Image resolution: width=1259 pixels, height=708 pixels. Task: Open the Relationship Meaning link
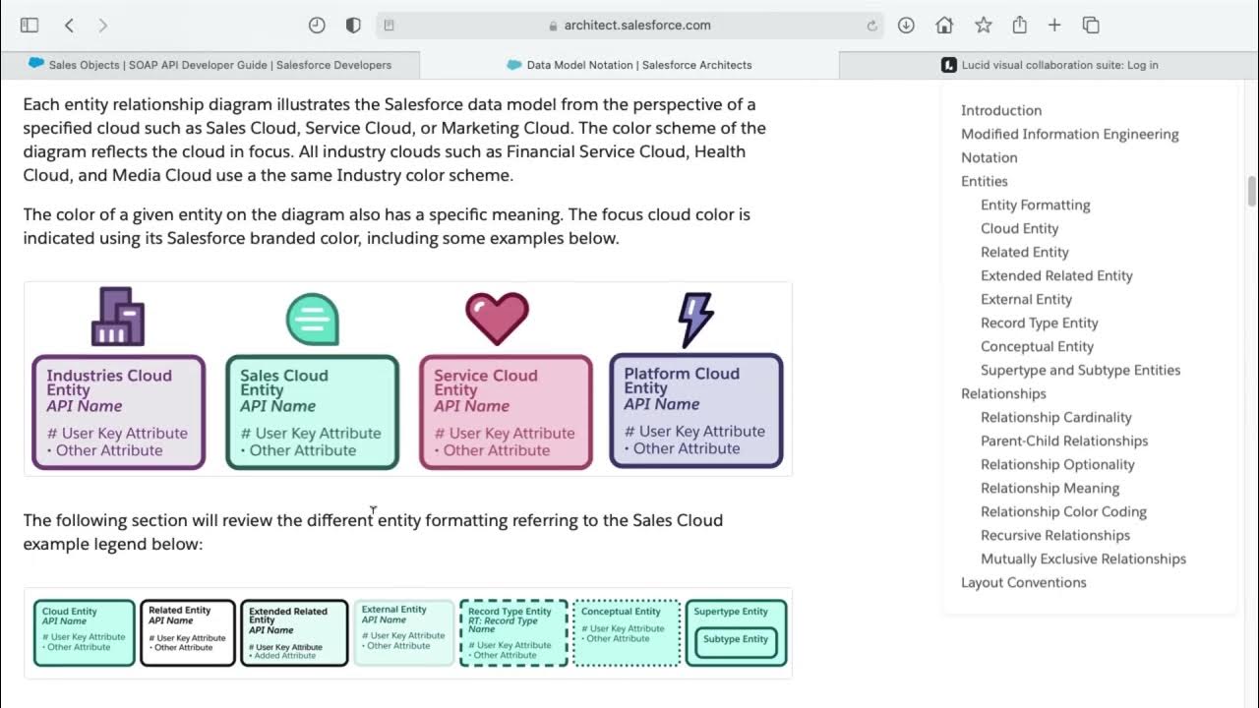[x=1049, y=488]
